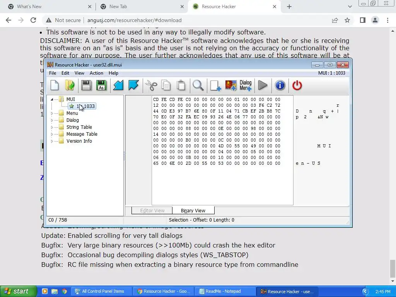
Task: Click the 2:45 PM taskbar clock
Action: pos(382,292)
